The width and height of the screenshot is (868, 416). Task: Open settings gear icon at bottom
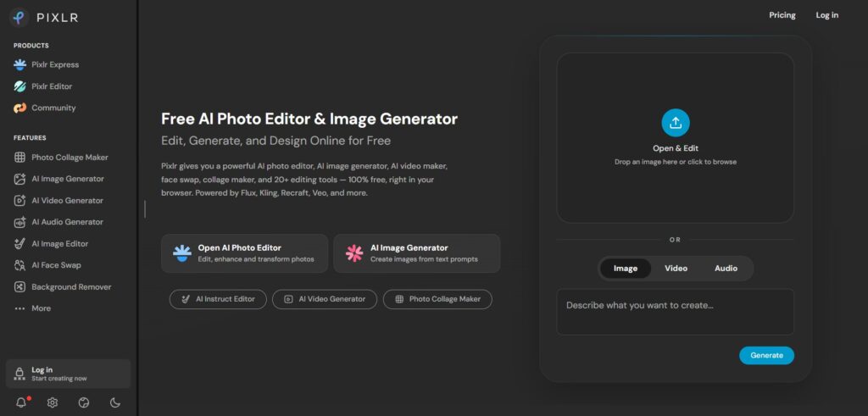tap(53, 402)
